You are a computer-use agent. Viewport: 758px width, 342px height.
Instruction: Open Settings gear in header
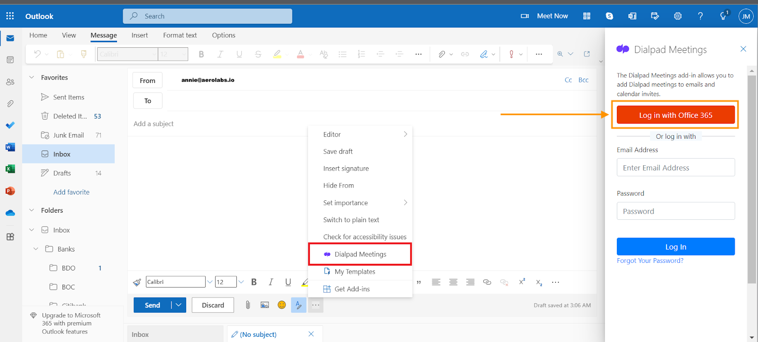click(x=678, y=16)
